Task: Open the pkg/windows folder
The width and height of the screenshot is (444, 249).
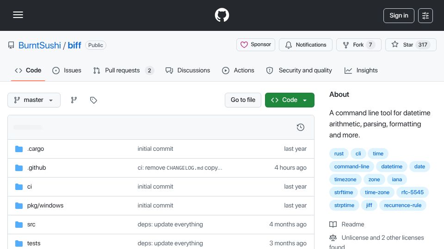Action: pyautogui.click(x=45, y=206)
